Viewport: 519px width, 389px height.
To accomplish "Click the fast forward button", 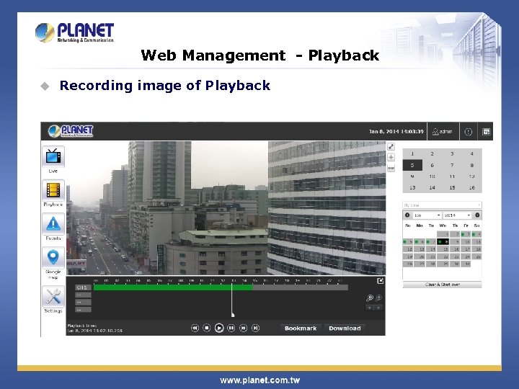I will [244, 328].
